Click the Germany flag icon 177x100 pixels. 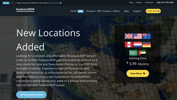click(146, 44)
